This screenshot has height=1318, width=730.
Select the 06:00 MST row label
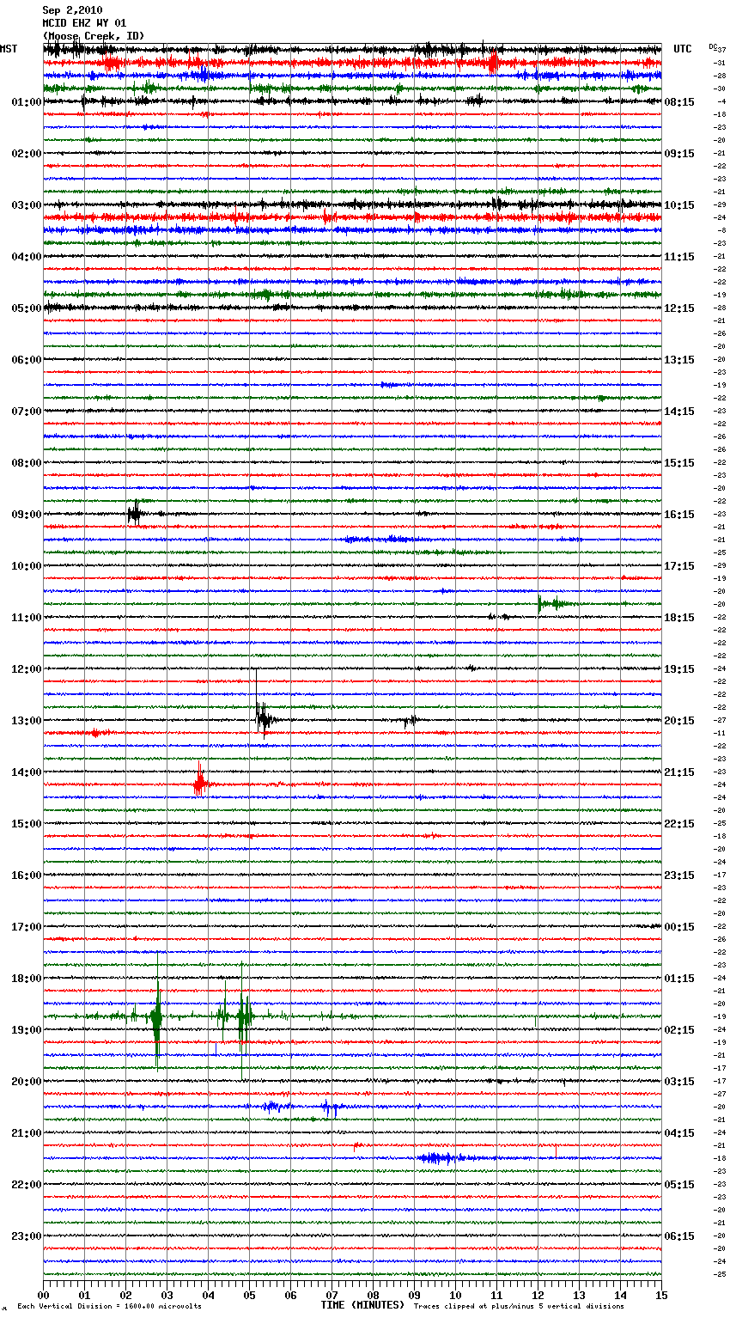[27, 360]
